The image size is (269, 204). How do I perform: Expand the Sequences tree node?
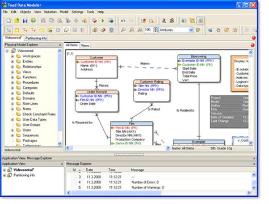[x=12, y=135]
